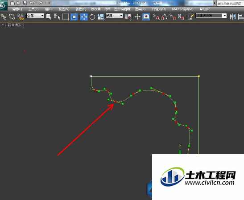The width and height of the screenshot is (244, 200).
Task: Click the 前 view label in viewport
Action: (x=9, y=25)
